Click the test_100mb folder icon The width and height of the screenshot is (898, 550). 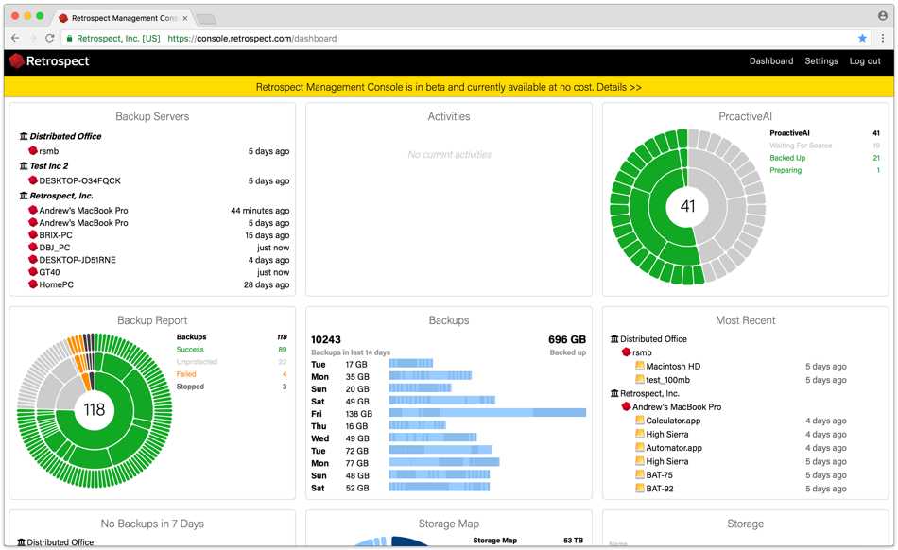tap(640, 380)
